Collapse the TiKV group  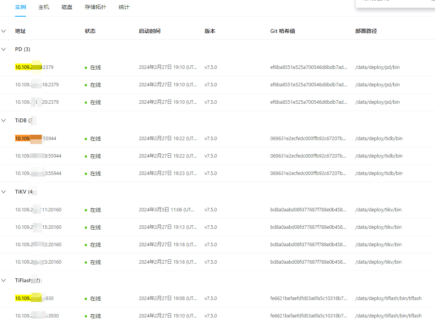click(3, 192)
